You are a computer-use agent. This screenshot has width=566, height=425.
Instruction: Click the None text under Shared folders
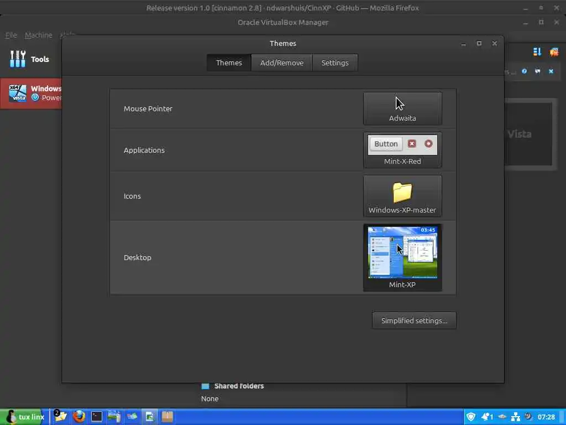209,398
